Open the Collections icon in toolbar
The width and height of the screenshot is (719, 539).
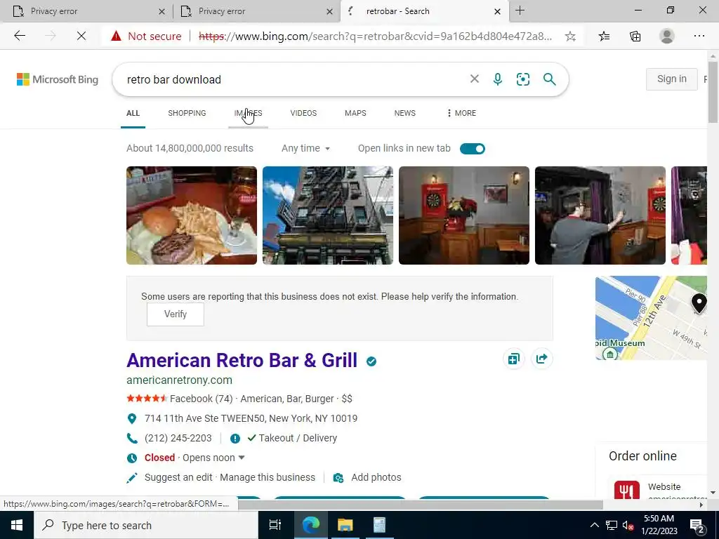point(635,36)
